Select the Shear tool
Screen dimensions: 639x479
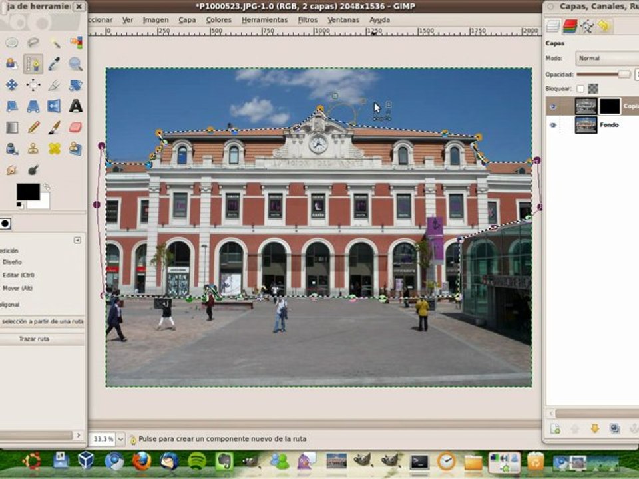12,106
